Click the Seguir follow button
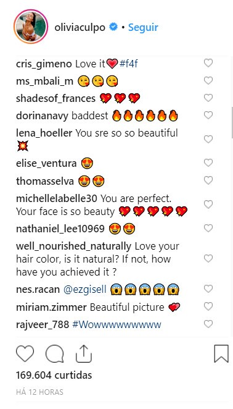The width and height of the screenshot is (233, 409). pos(143,27)
